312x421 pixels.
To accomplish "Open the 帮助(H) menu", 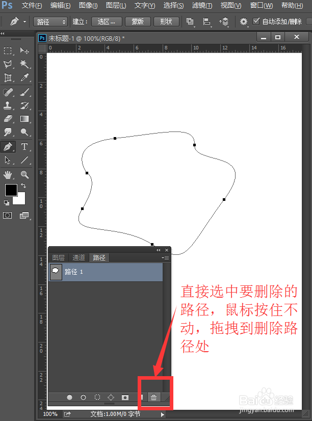I will point(292,6).
